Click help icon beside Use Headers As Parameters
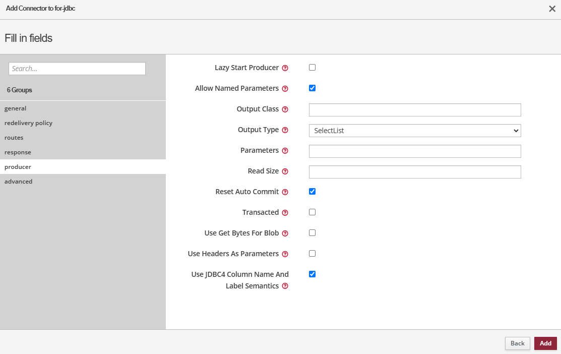 (x=285, y=254)
